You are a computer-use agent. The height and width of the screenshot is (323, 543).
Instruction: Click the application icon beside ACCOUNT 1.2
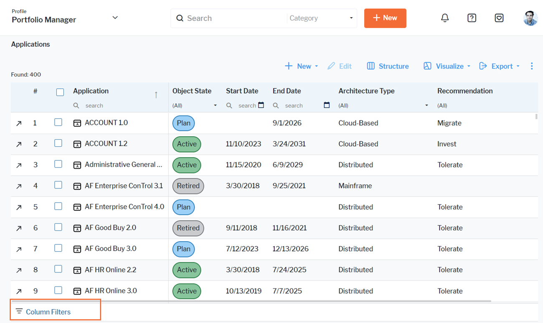[77, 144]
